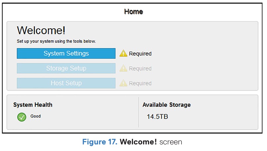Screen dimensions: 267x151
Task: Click Required label next to System Settings
Action: 140,54
